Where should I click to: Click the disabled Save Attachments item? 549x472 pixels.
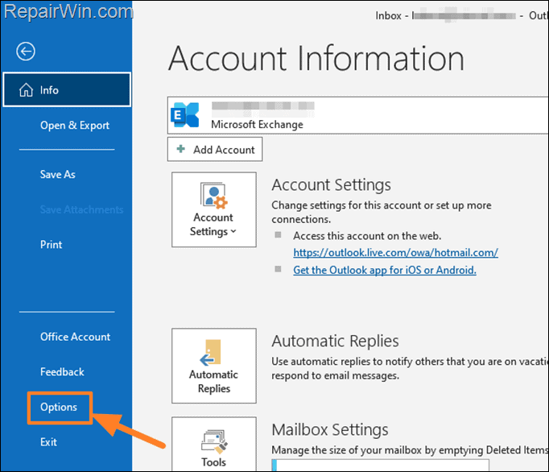[81, 209]
